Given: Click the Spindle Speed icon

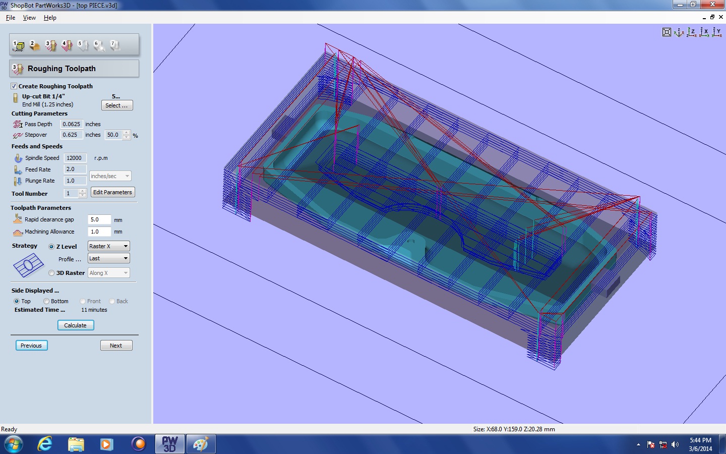Looking at the screenshot, I should click(x=18, y=158).
